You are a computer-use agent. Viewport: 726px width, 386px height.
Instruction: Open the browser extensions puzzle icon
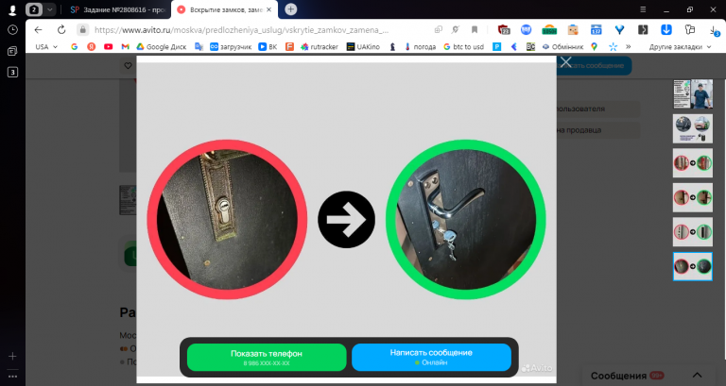(690, 29)
